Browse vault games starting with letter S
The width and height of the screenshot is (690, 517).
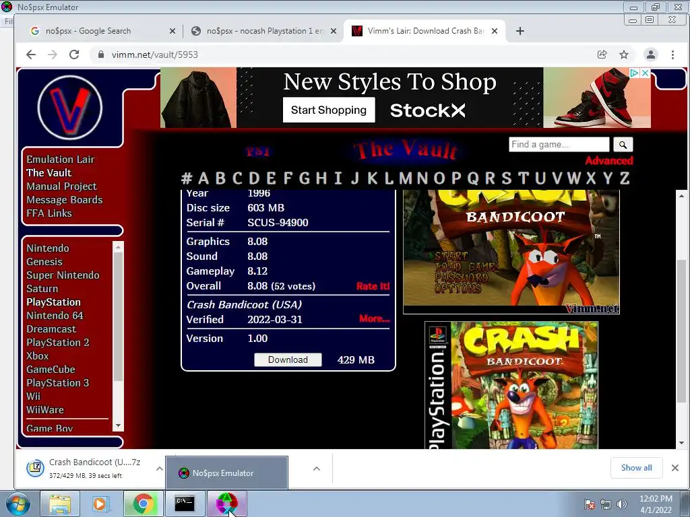(x=507, y=178)
